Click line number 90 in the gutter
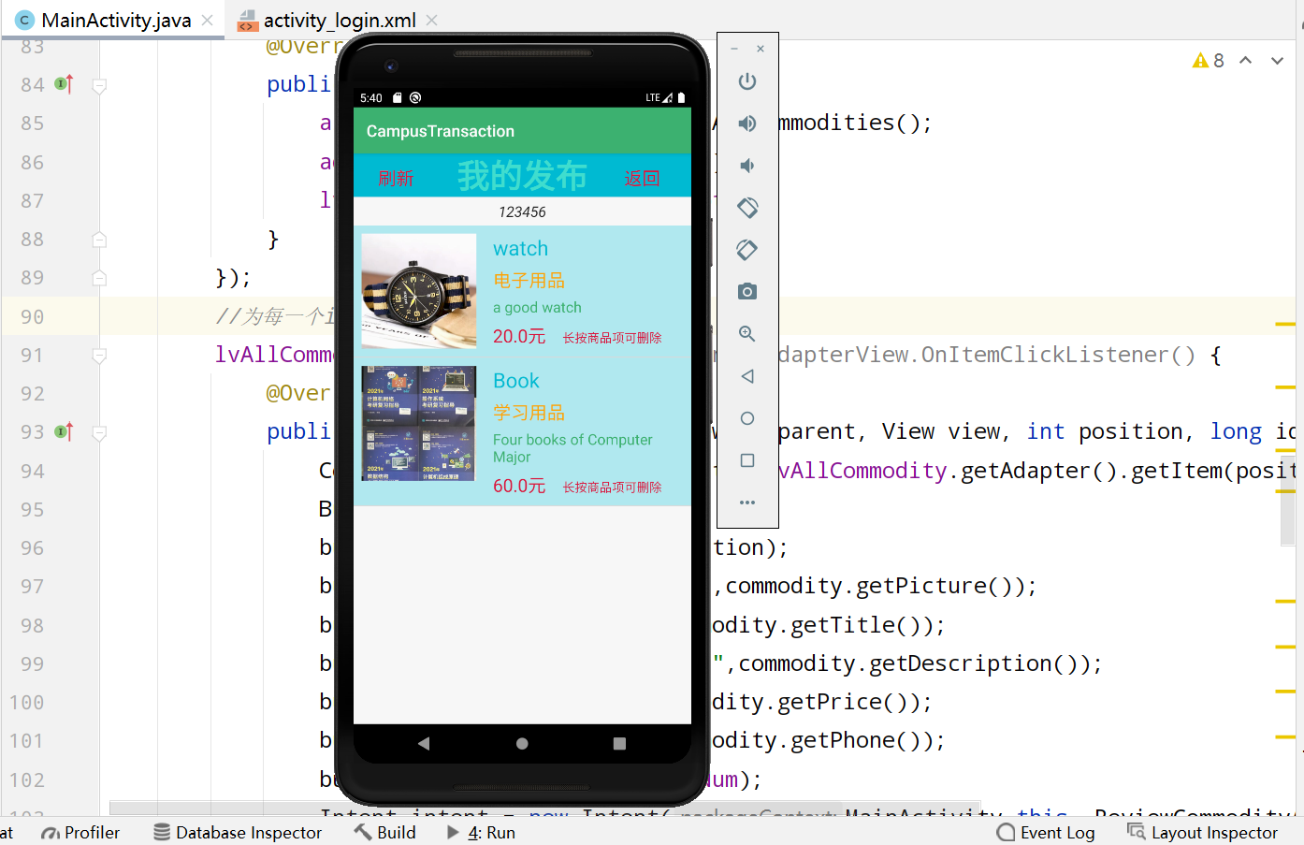This screenshot has width=1304, height=845. point(33,317)
